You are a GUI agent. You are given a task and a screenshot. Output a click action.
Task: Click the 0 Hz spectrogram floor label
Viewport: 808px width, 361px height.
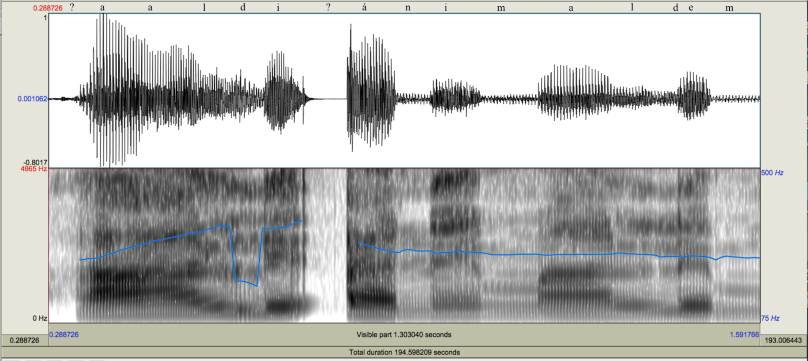click(x=40, y=318)
